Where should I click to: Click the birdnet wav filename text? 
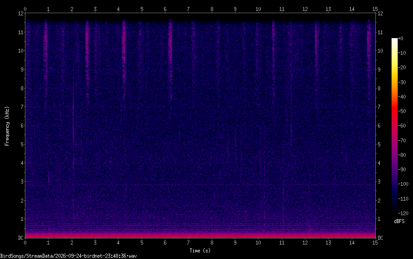click(x=69, y=256)
